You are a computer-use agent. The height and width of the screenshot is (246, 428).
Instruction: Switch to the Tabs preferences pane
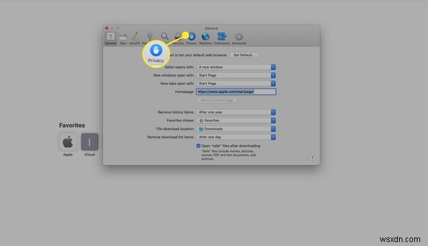(123, 38)
